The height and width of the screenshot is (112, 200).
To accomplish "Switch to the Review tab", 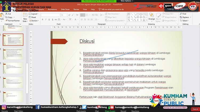I will click(x=76, y=9).
